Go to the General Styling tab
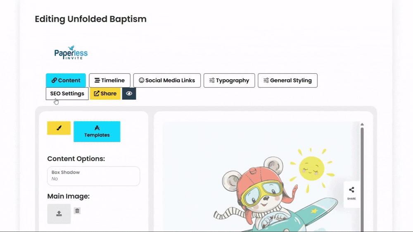413x232 pixels. tap(287, 80)
